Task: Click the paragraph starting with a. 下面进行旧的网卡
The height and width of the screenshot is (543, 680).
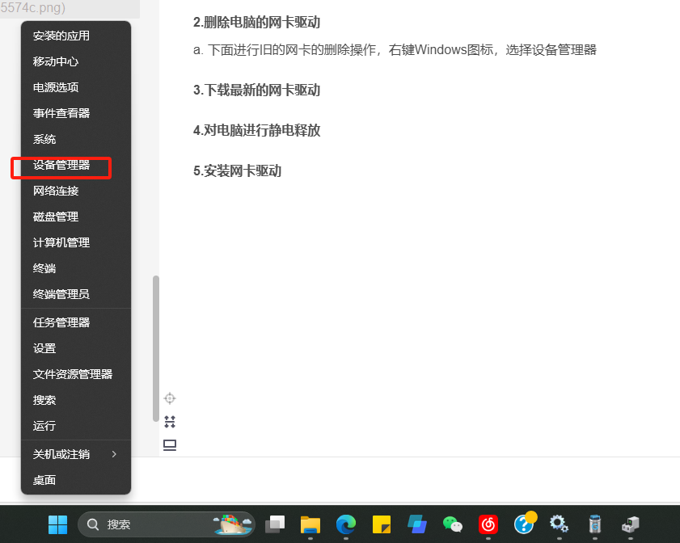Action: coord(395,50)
